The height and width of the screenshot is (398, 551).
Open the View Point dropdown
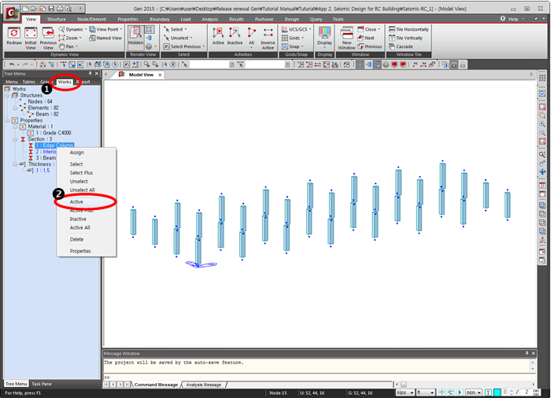[105, 30]
